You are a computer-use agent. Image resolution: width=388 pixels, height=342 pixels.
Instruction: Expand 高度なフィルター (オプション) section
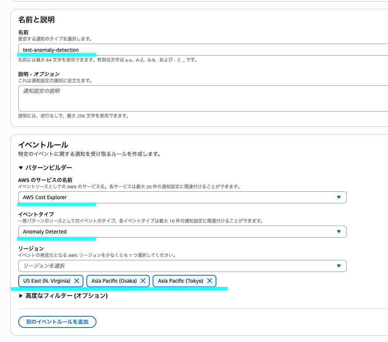coord(63,296)
